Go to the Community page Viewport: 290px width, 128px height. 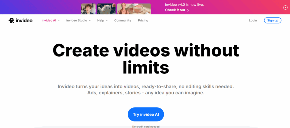[x=123, y=20]
